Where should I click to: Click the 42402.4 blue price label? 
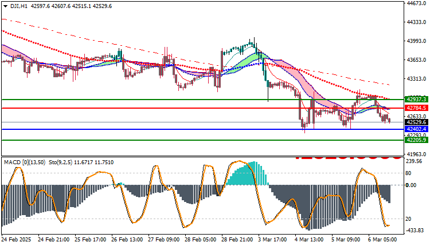[416, 129]
